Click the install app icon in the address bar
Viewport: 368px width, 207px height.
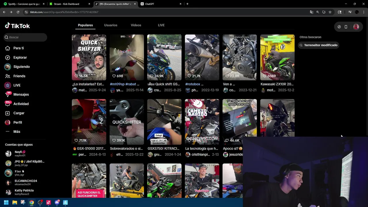[x=324, y=12]
